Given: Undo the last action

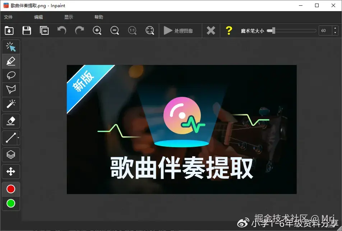Looking at the screenshot, I should click(61, 30).
